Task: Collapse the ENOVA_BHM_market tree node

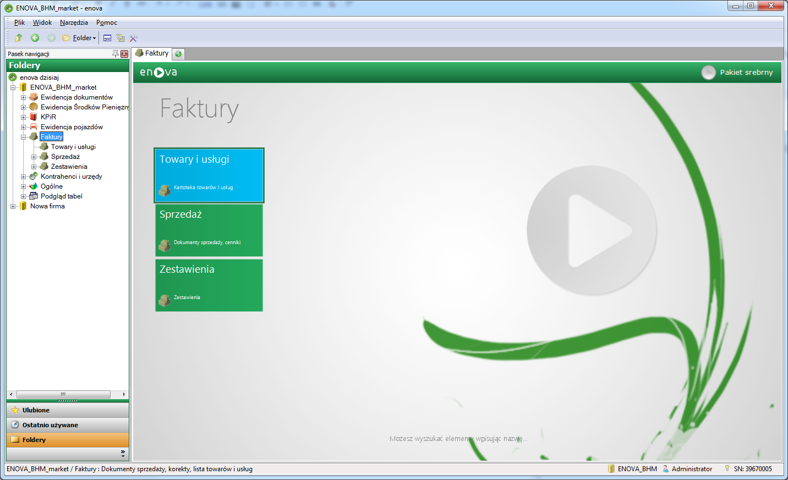Action: pos(13,87)
